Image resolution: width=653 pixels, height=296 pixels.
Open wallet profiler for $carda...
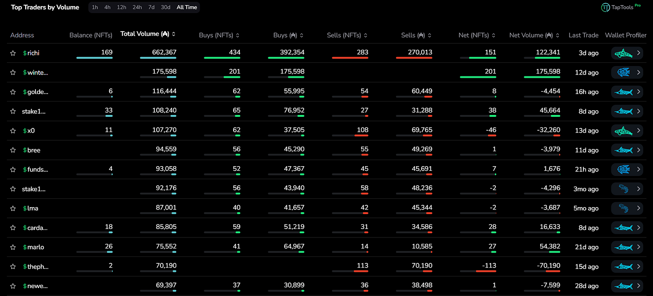[627, 228]
